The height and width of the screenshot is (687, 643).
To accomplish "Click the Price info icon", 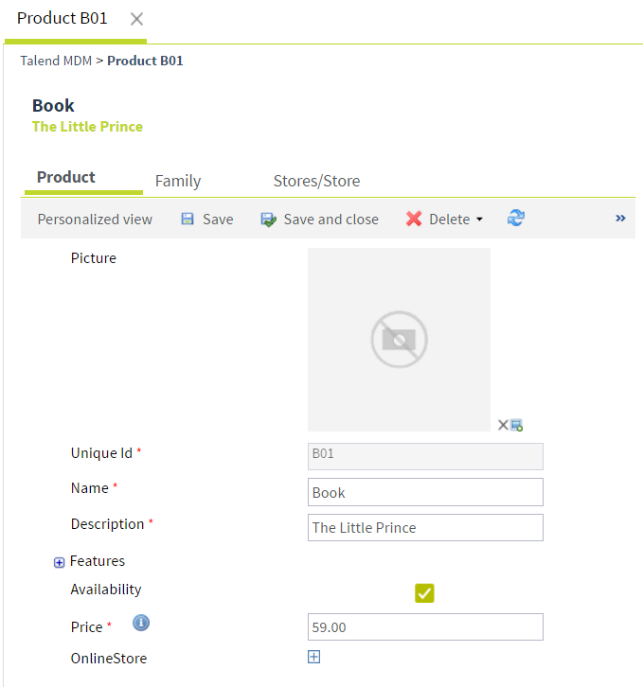I will click(141, 624).
